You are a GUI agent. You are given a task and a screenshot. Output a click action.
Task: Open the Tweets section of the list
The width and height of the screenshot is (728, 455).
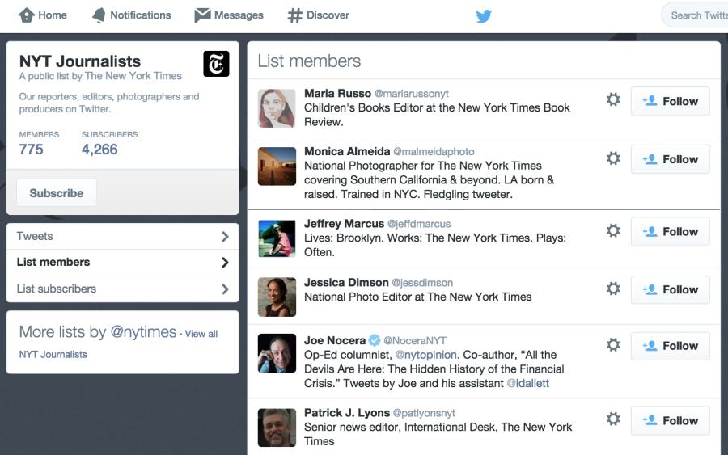pyautogui.click(x=123, y=237)
